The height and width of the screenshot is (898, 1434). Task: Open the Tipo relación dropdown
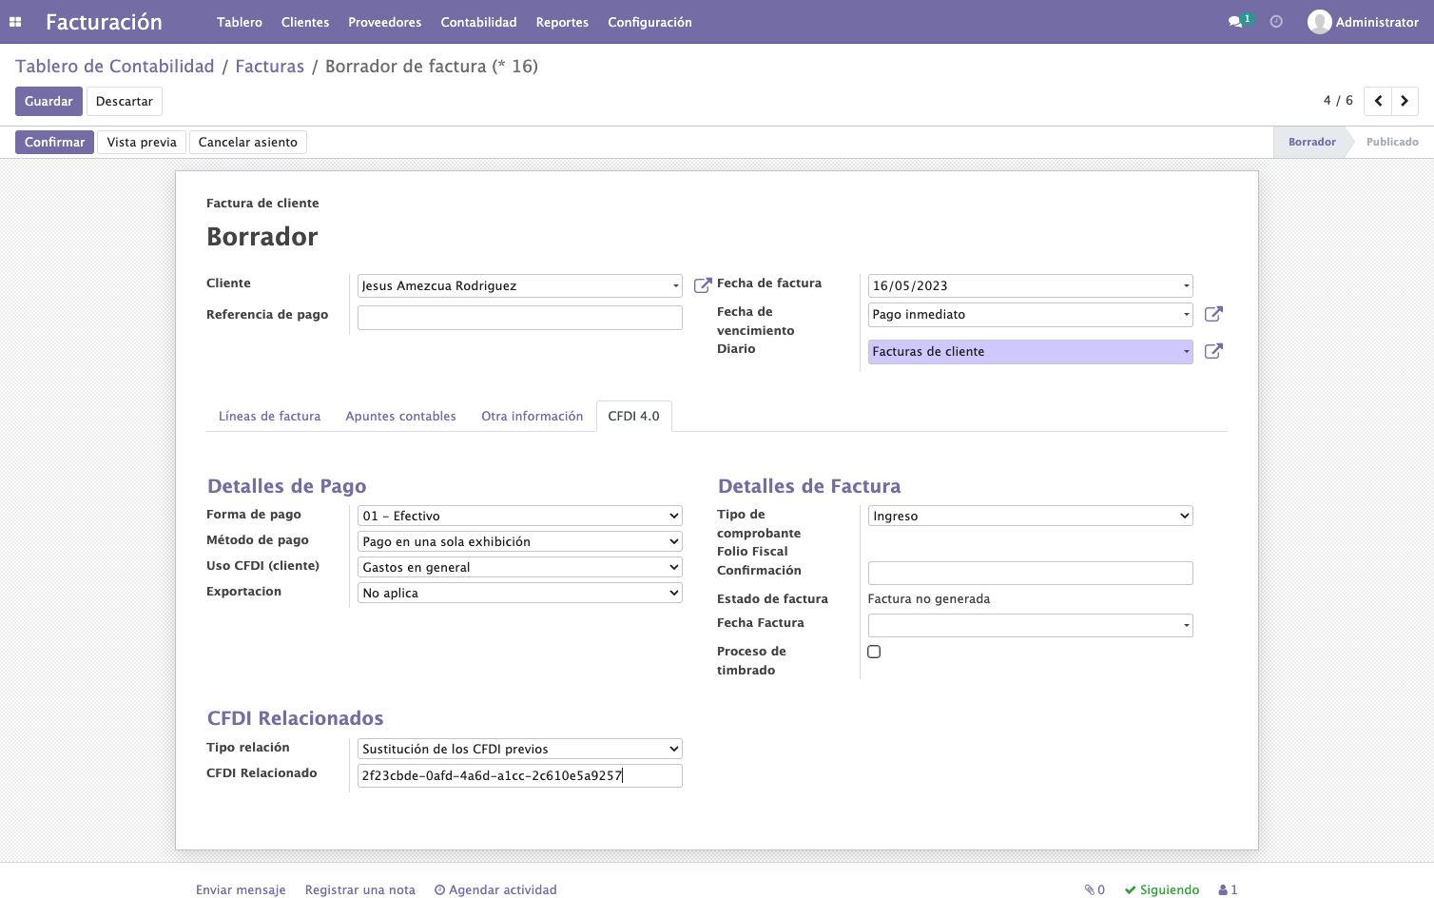pos(520,749)
